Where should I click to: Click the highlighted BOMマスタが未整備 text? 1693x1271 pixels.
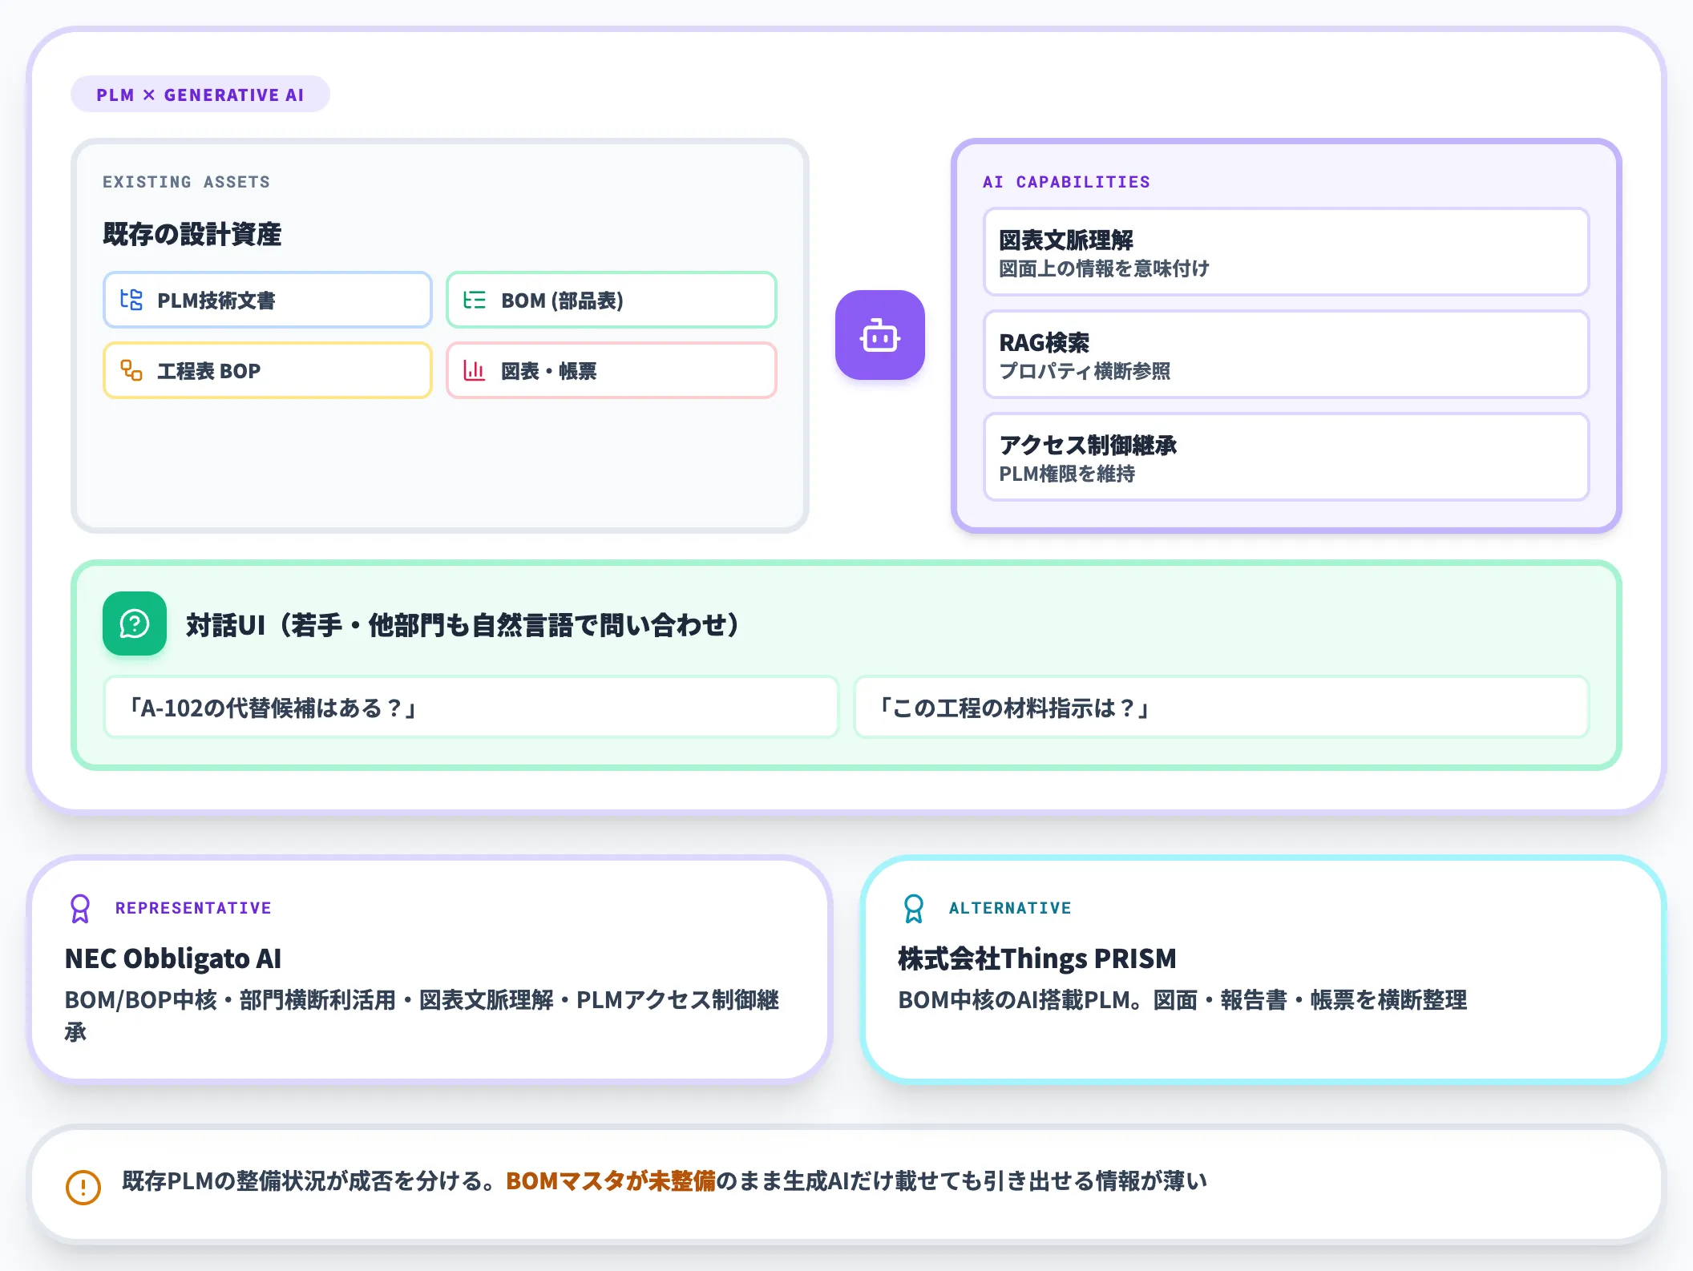(x=611, y=1181)
